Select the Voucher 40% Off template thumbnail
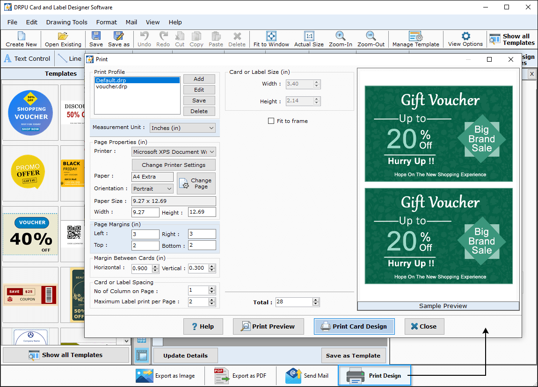The image size is (538, 387). click(x=30, y=234)
